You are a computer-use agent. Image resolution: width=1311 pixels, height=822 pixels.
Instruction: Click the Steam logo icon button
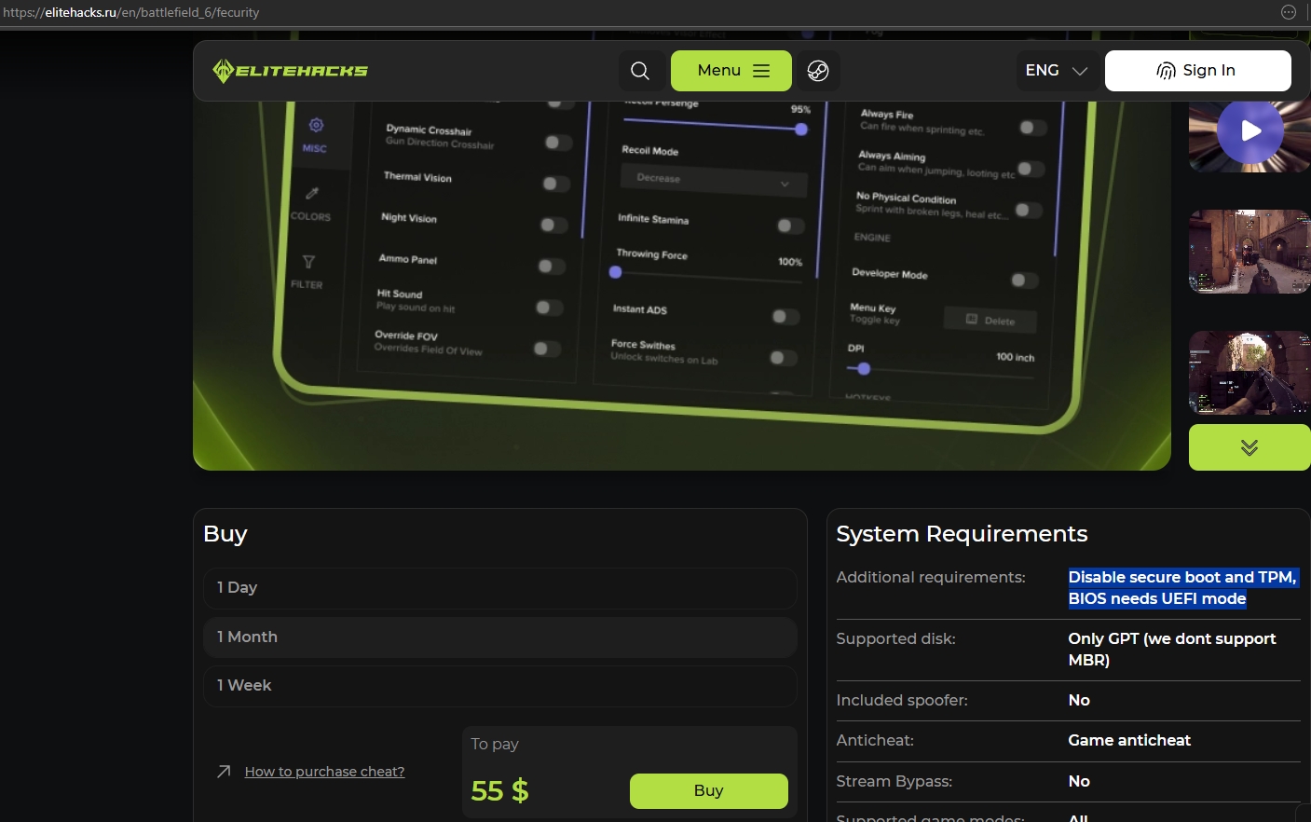pyautogui.click(x=818, y=71)
